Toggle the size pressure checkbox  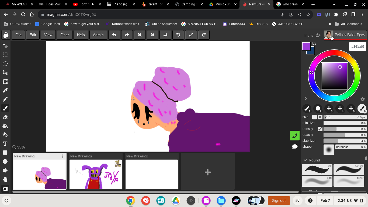pos(314,117)
